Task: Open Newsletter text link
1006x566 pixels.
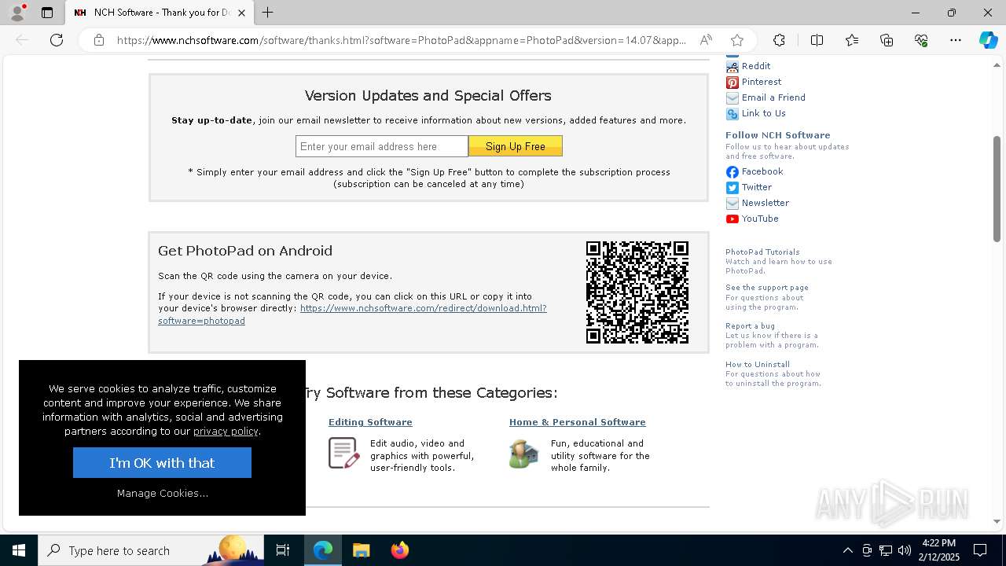Action: [x=766, y=203]
